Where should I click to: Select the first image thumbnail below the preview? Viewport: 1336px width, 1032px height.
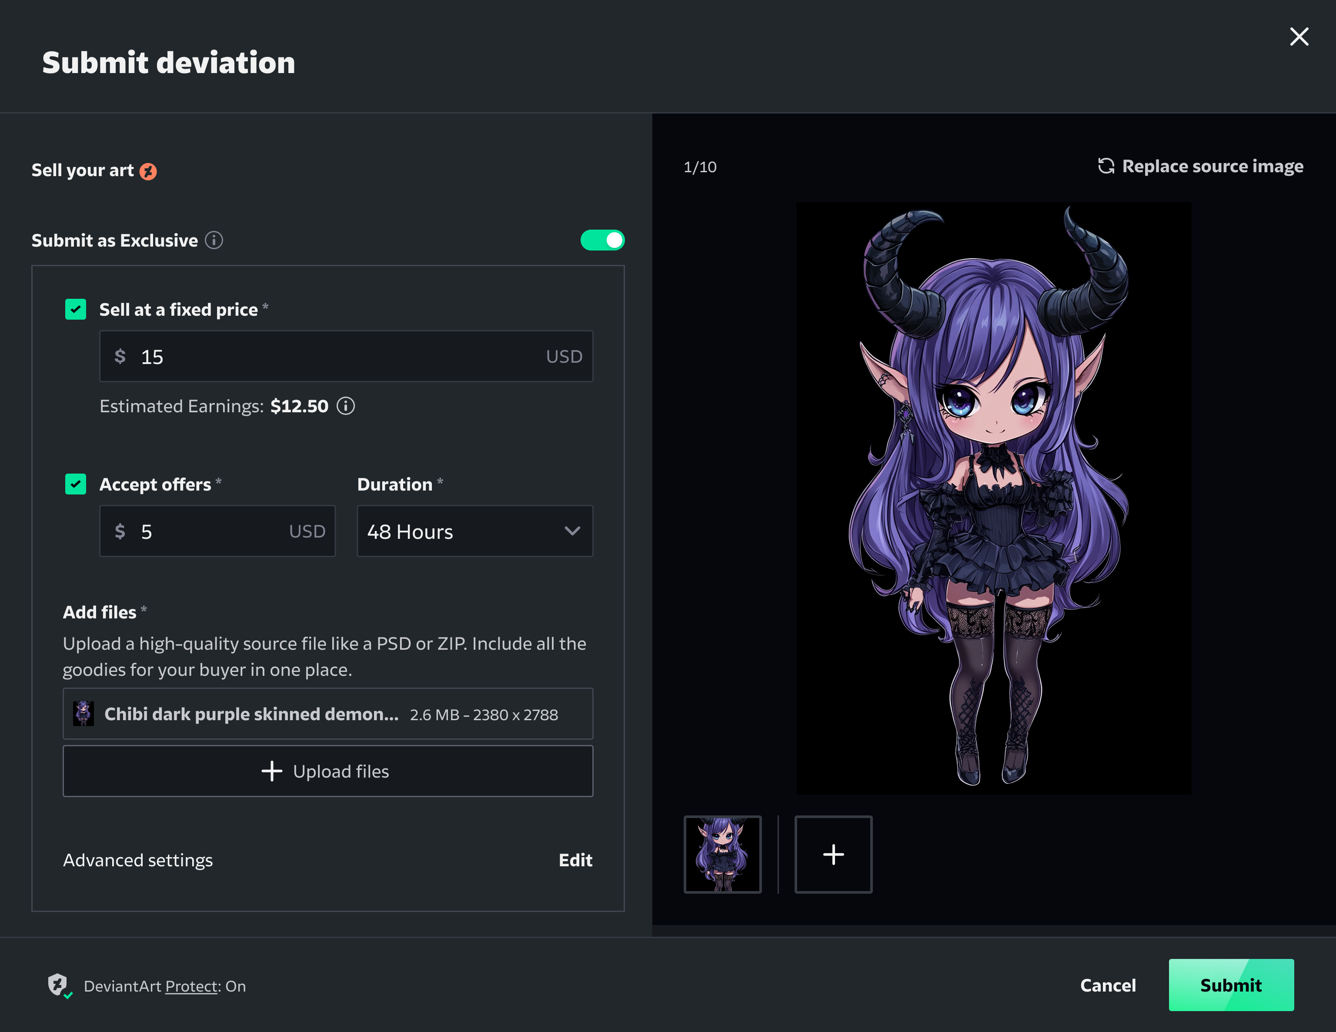click(x=722, y=854)
